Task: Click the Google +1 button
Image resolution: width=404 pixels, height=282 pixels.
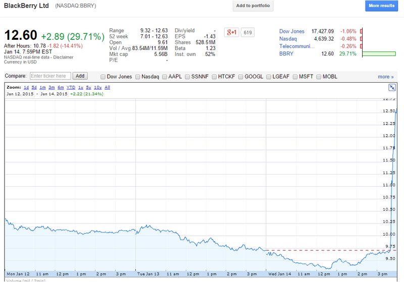Action: [231, 32]
